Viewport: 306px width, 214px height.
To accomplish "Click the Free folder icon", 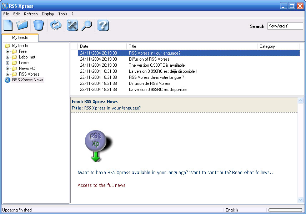I will (14, 51).
